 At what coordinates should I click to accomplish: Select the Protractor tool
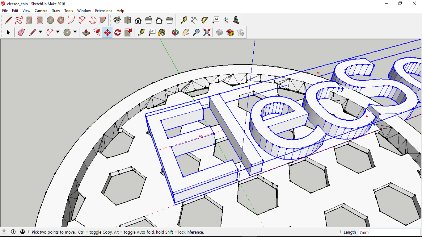[205, 20]
